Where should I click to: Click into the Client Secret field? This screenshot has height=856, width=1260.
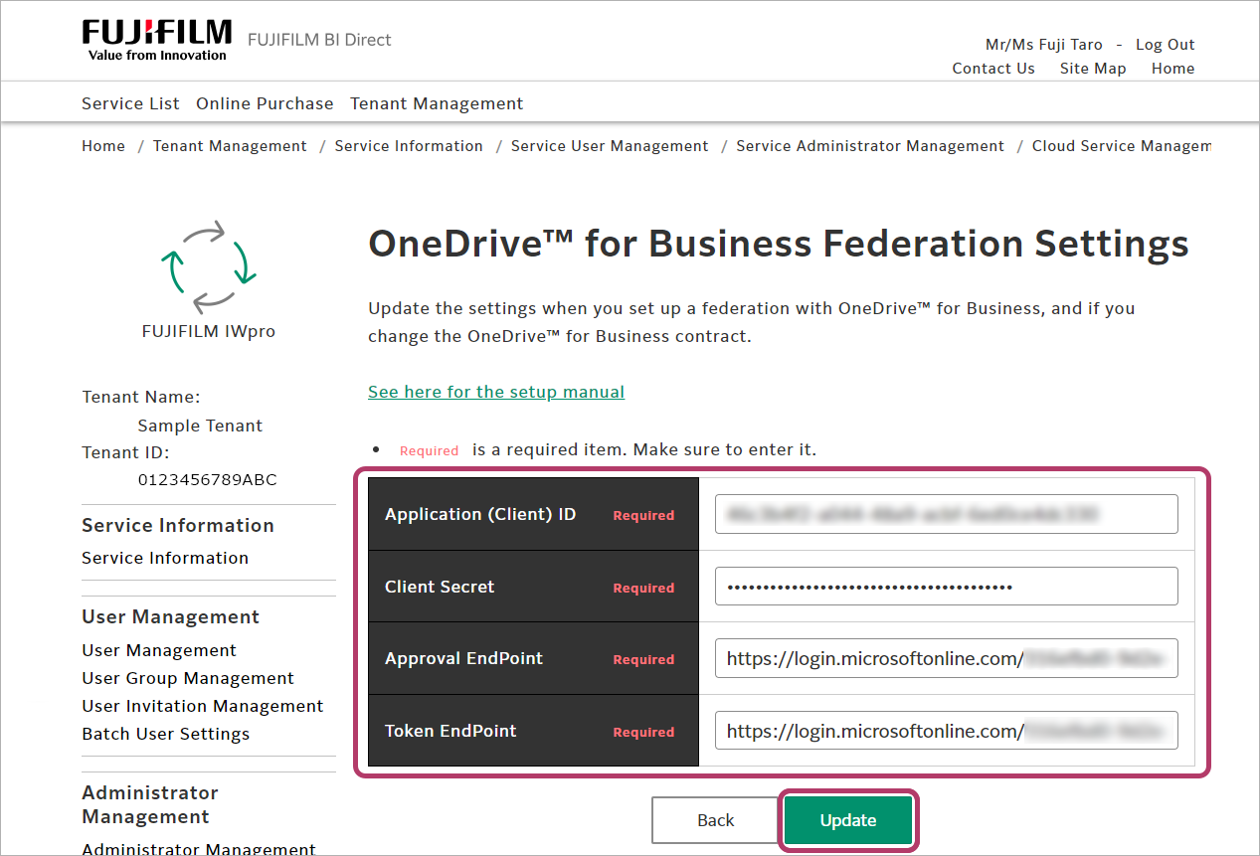pos(946,587)
